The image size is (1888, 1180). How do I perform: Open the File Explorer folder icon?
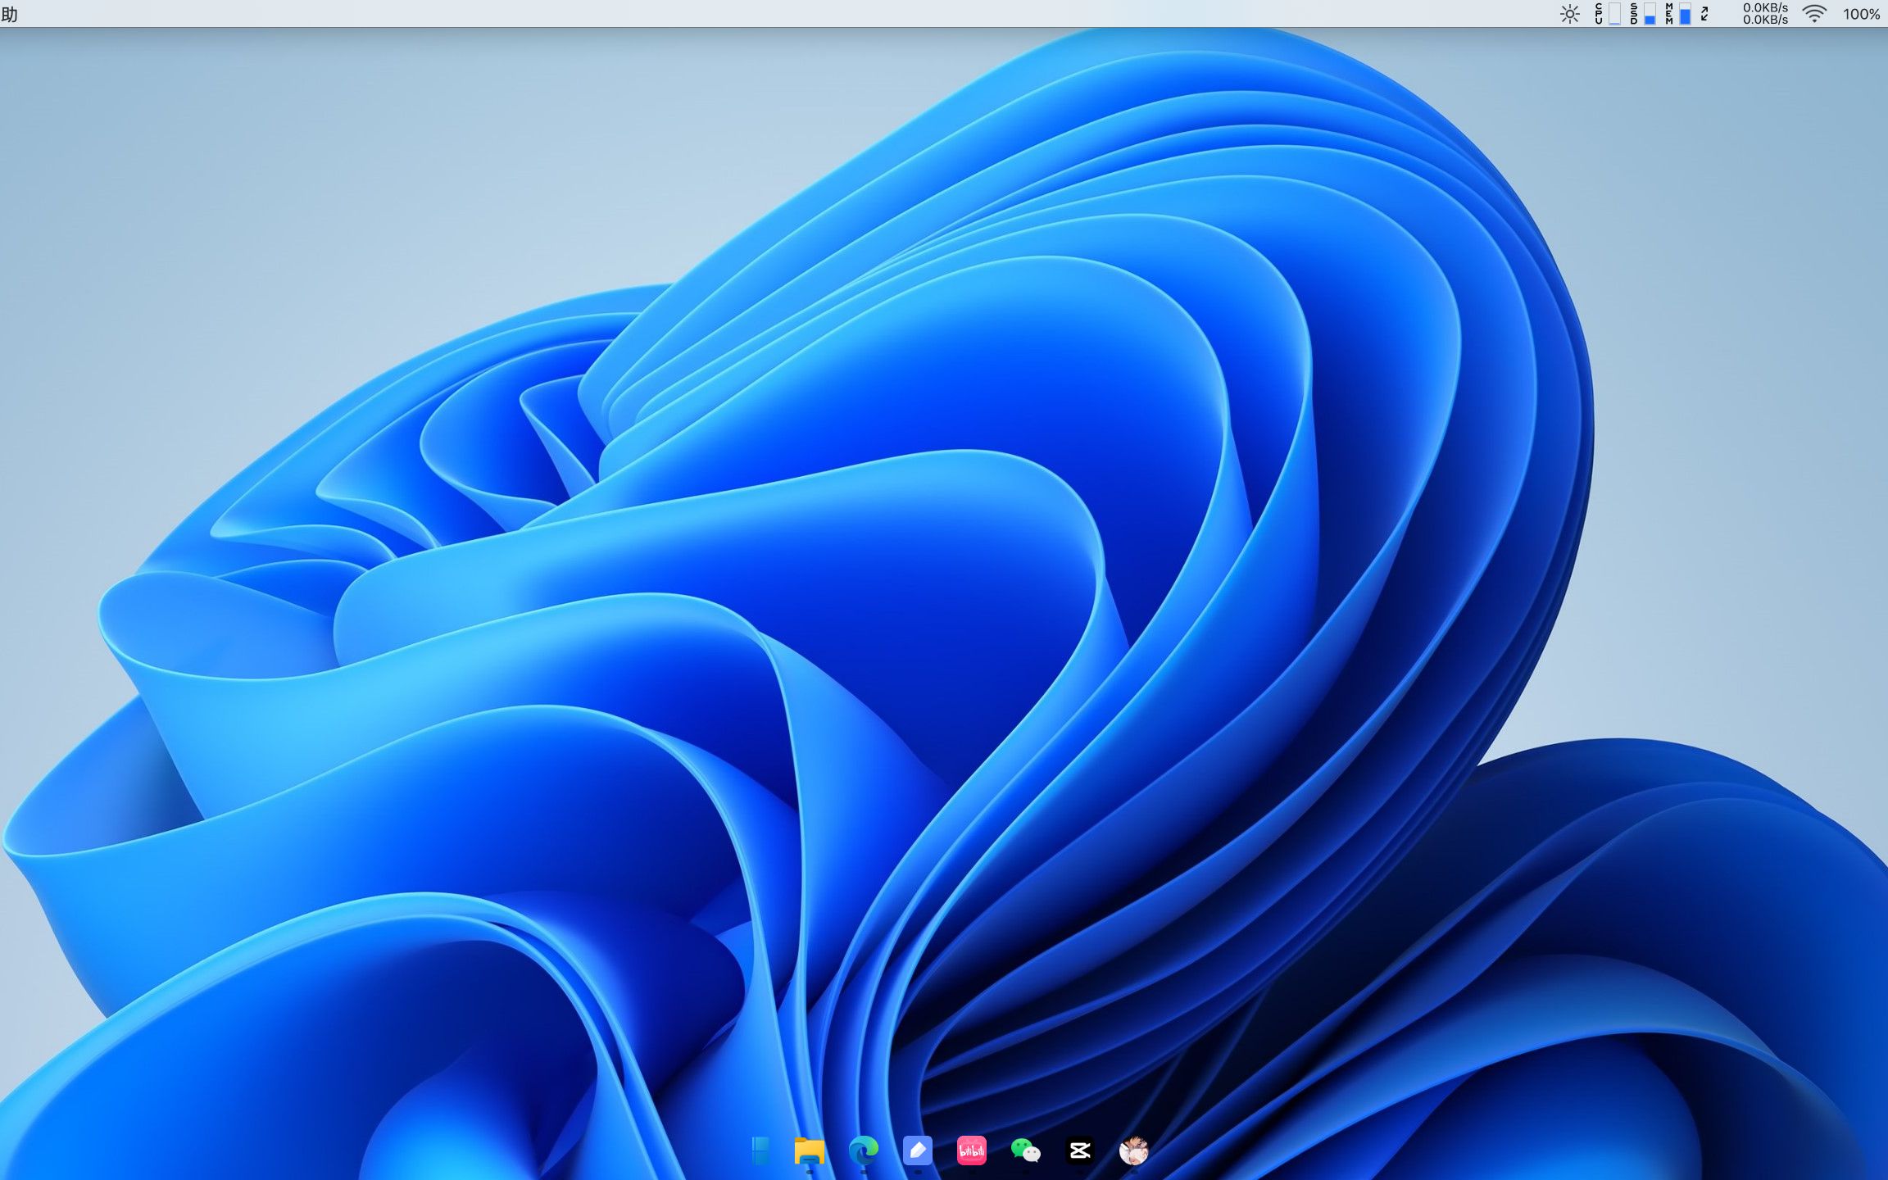coord(810,1150)
